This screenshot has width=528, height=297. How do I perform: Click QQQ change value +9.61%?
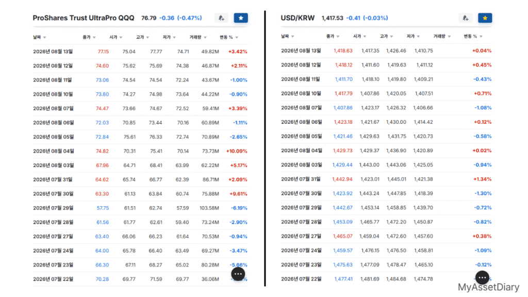(238, 194)
